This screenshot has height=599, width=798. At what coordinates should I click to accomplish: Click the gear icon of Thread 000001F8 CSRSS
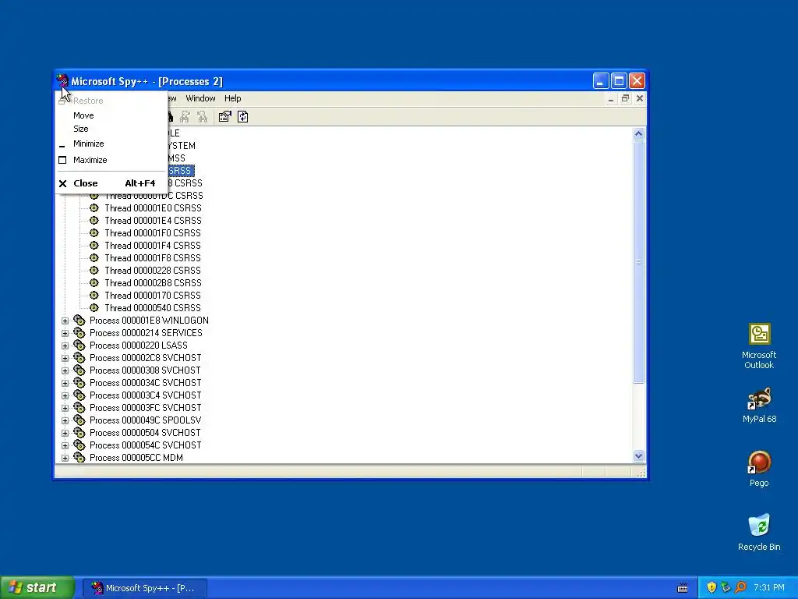94,257
